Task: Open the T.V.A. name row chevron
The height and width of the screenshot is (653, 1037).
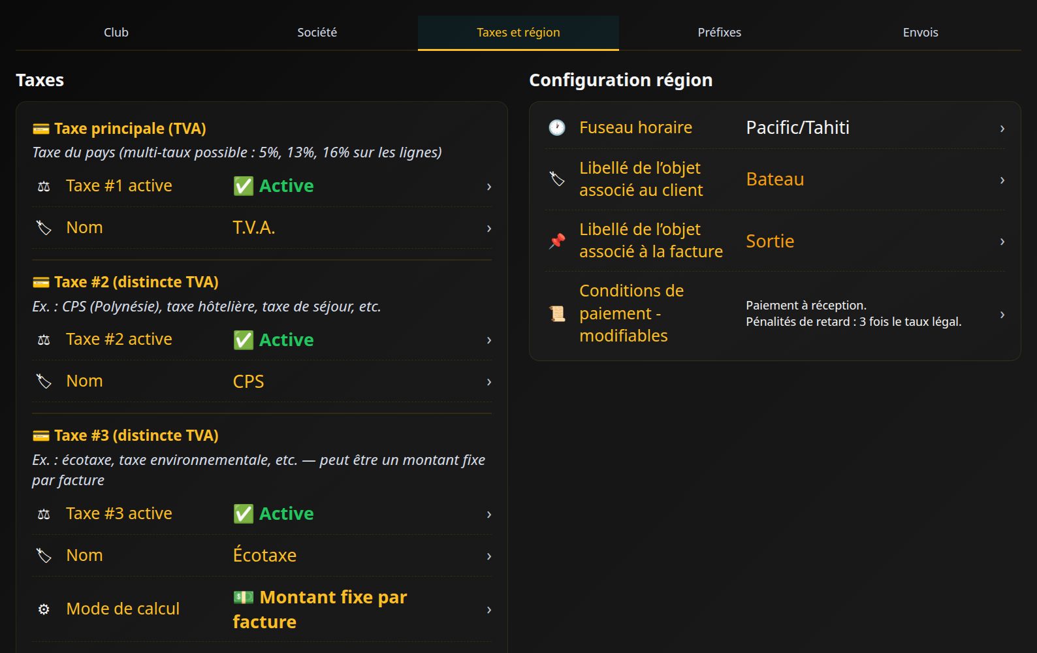Action: 489,229
